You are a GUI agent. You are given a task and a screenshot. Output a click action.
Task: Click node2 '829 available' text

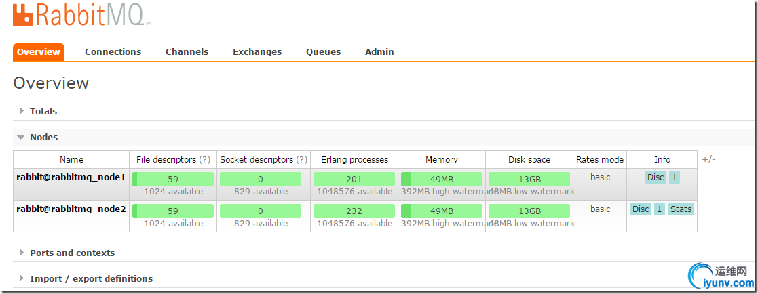pos(261,224)
